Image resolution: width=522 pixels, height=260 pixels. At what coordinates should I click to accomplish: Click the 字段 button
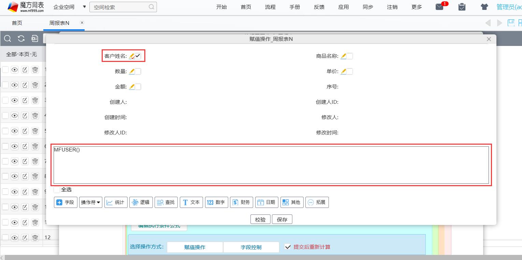[x=66, y=202]
